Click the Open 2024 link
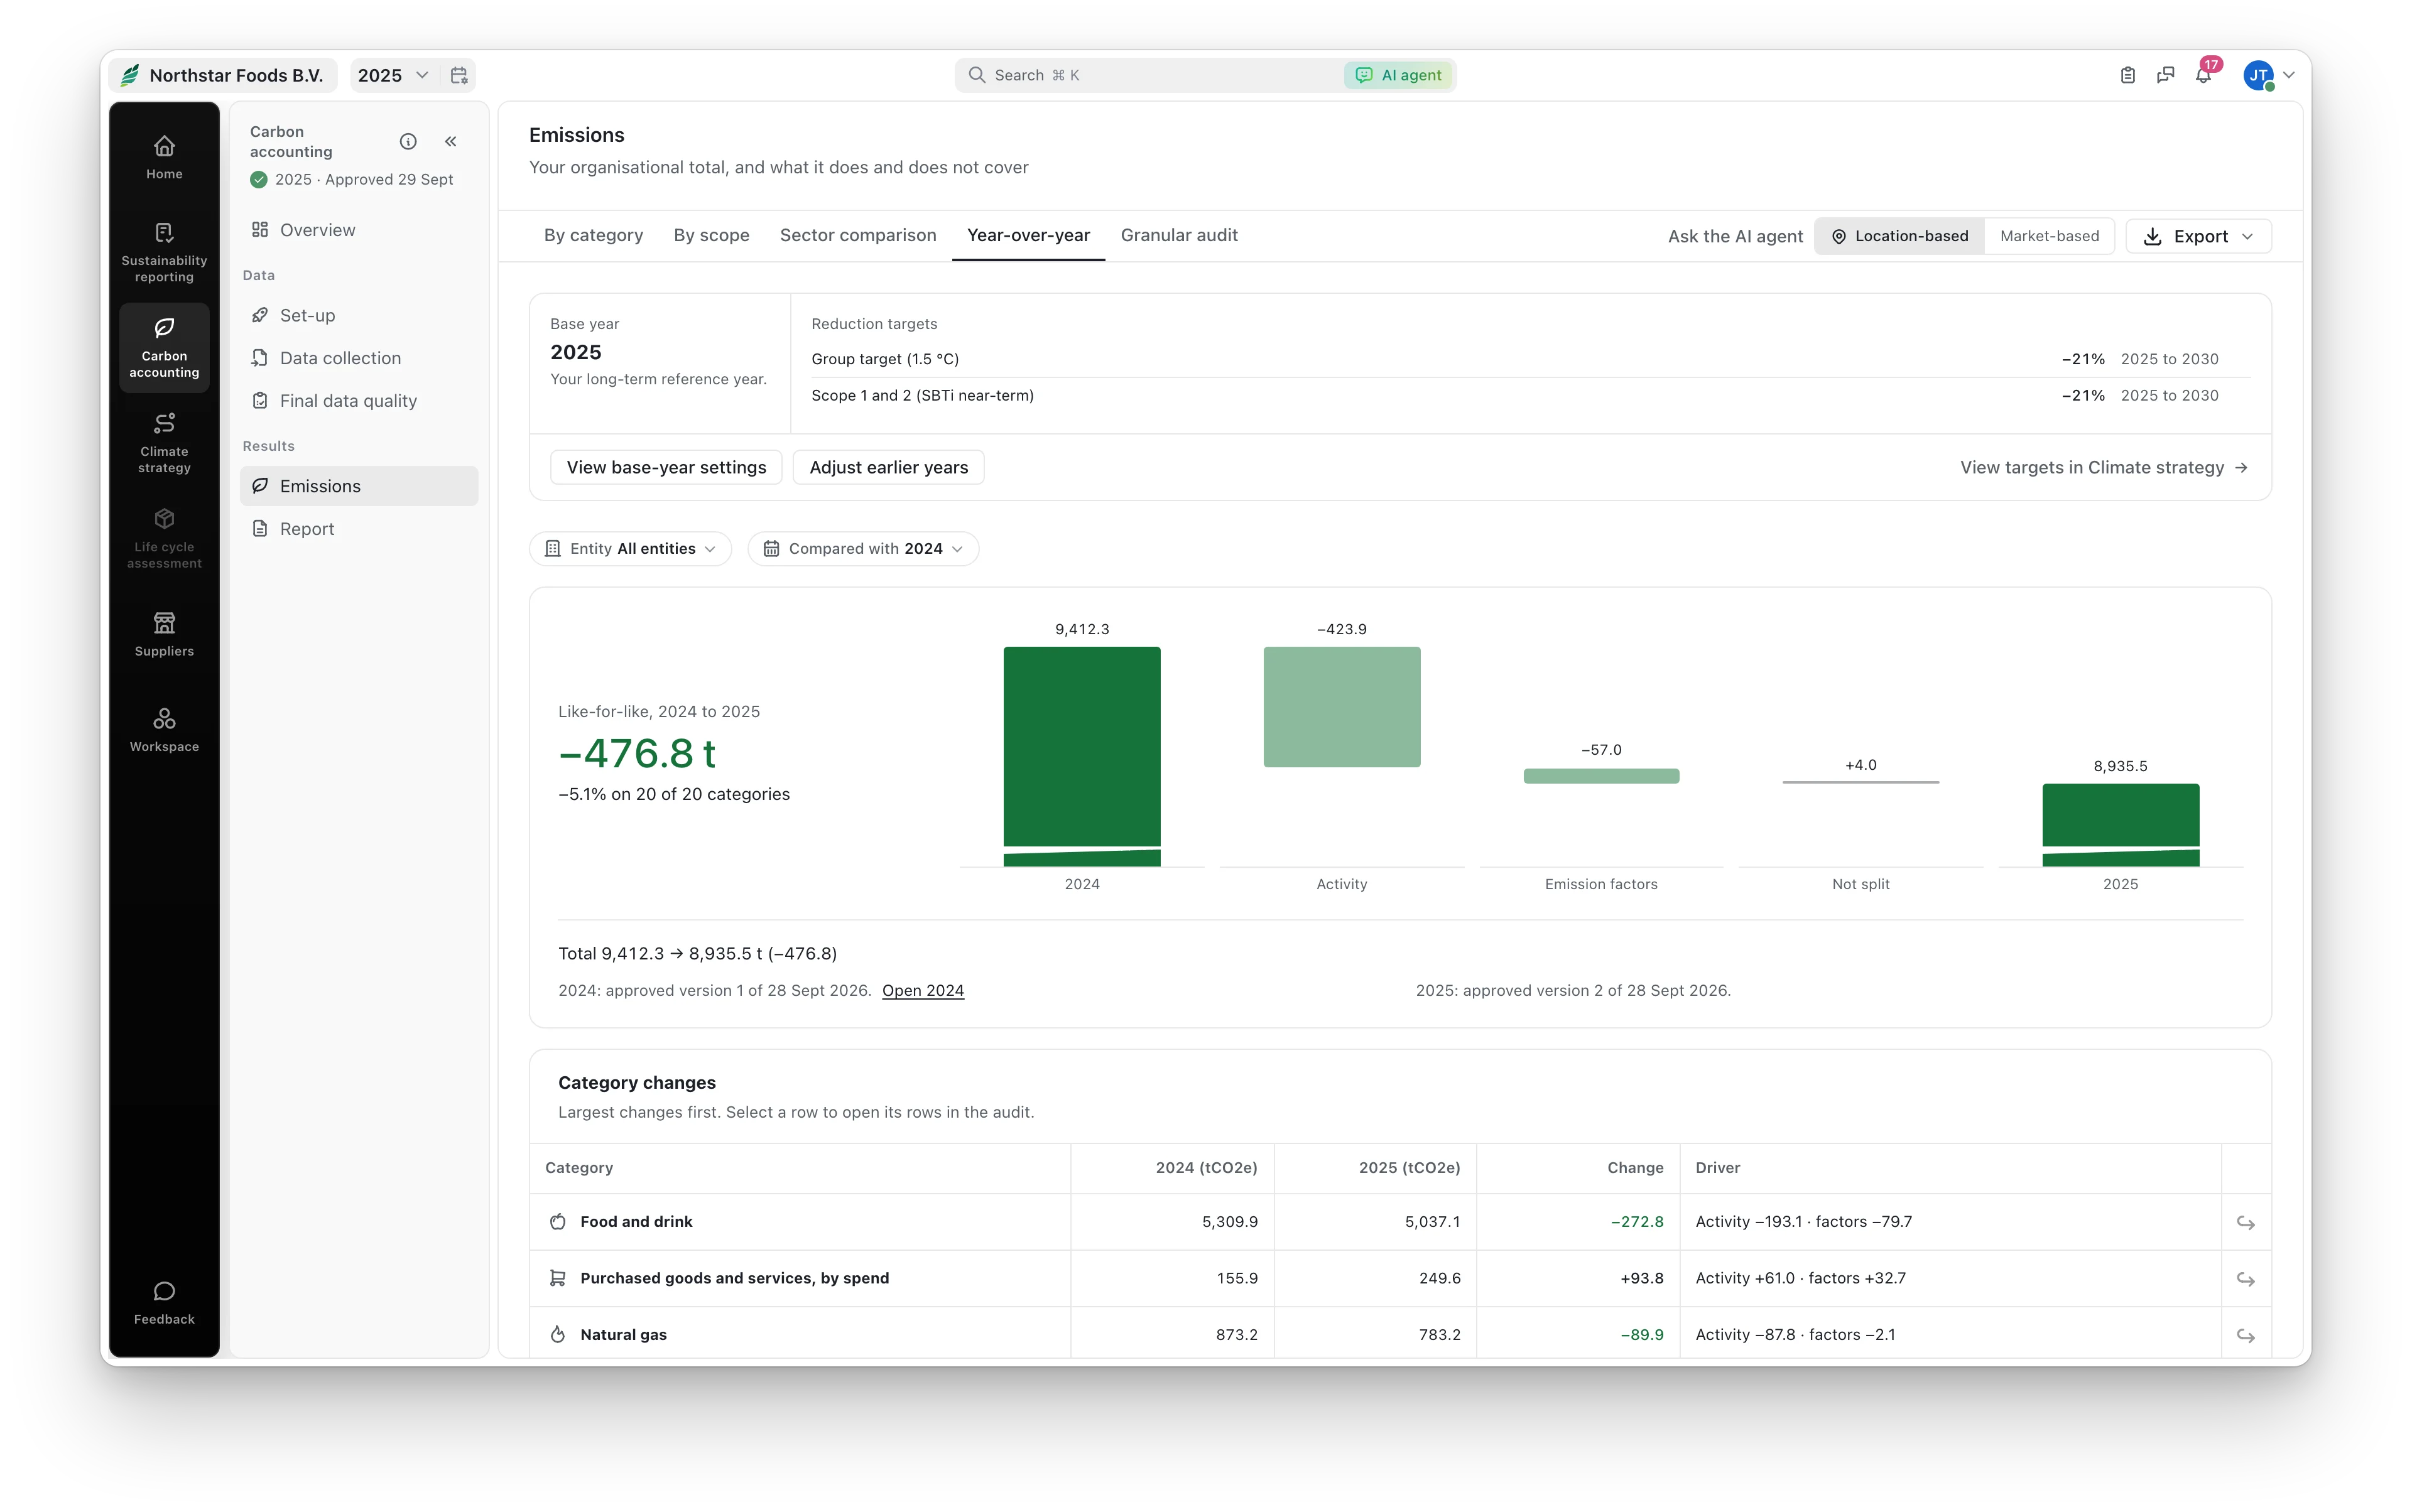 click(922, 990)
